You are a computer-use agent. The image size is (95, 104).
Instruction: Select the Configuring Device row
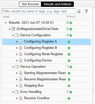(x=46, y=61)
